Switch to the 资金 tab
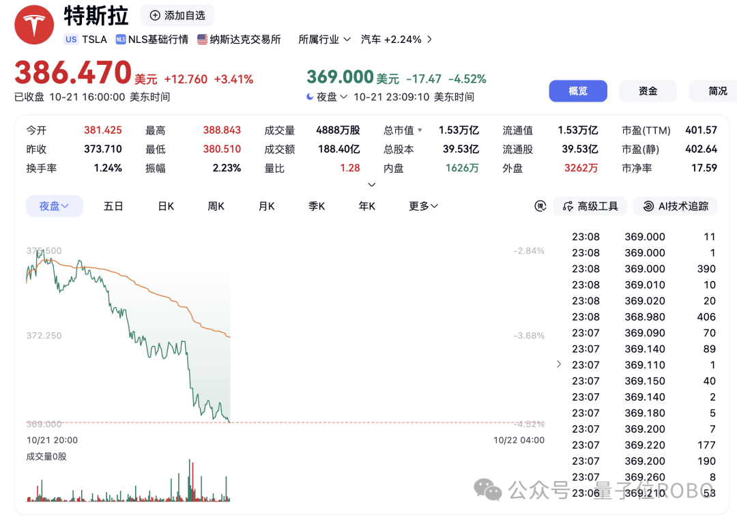The width and height of the screenshot is (737, 520). [x=648, y=91]
